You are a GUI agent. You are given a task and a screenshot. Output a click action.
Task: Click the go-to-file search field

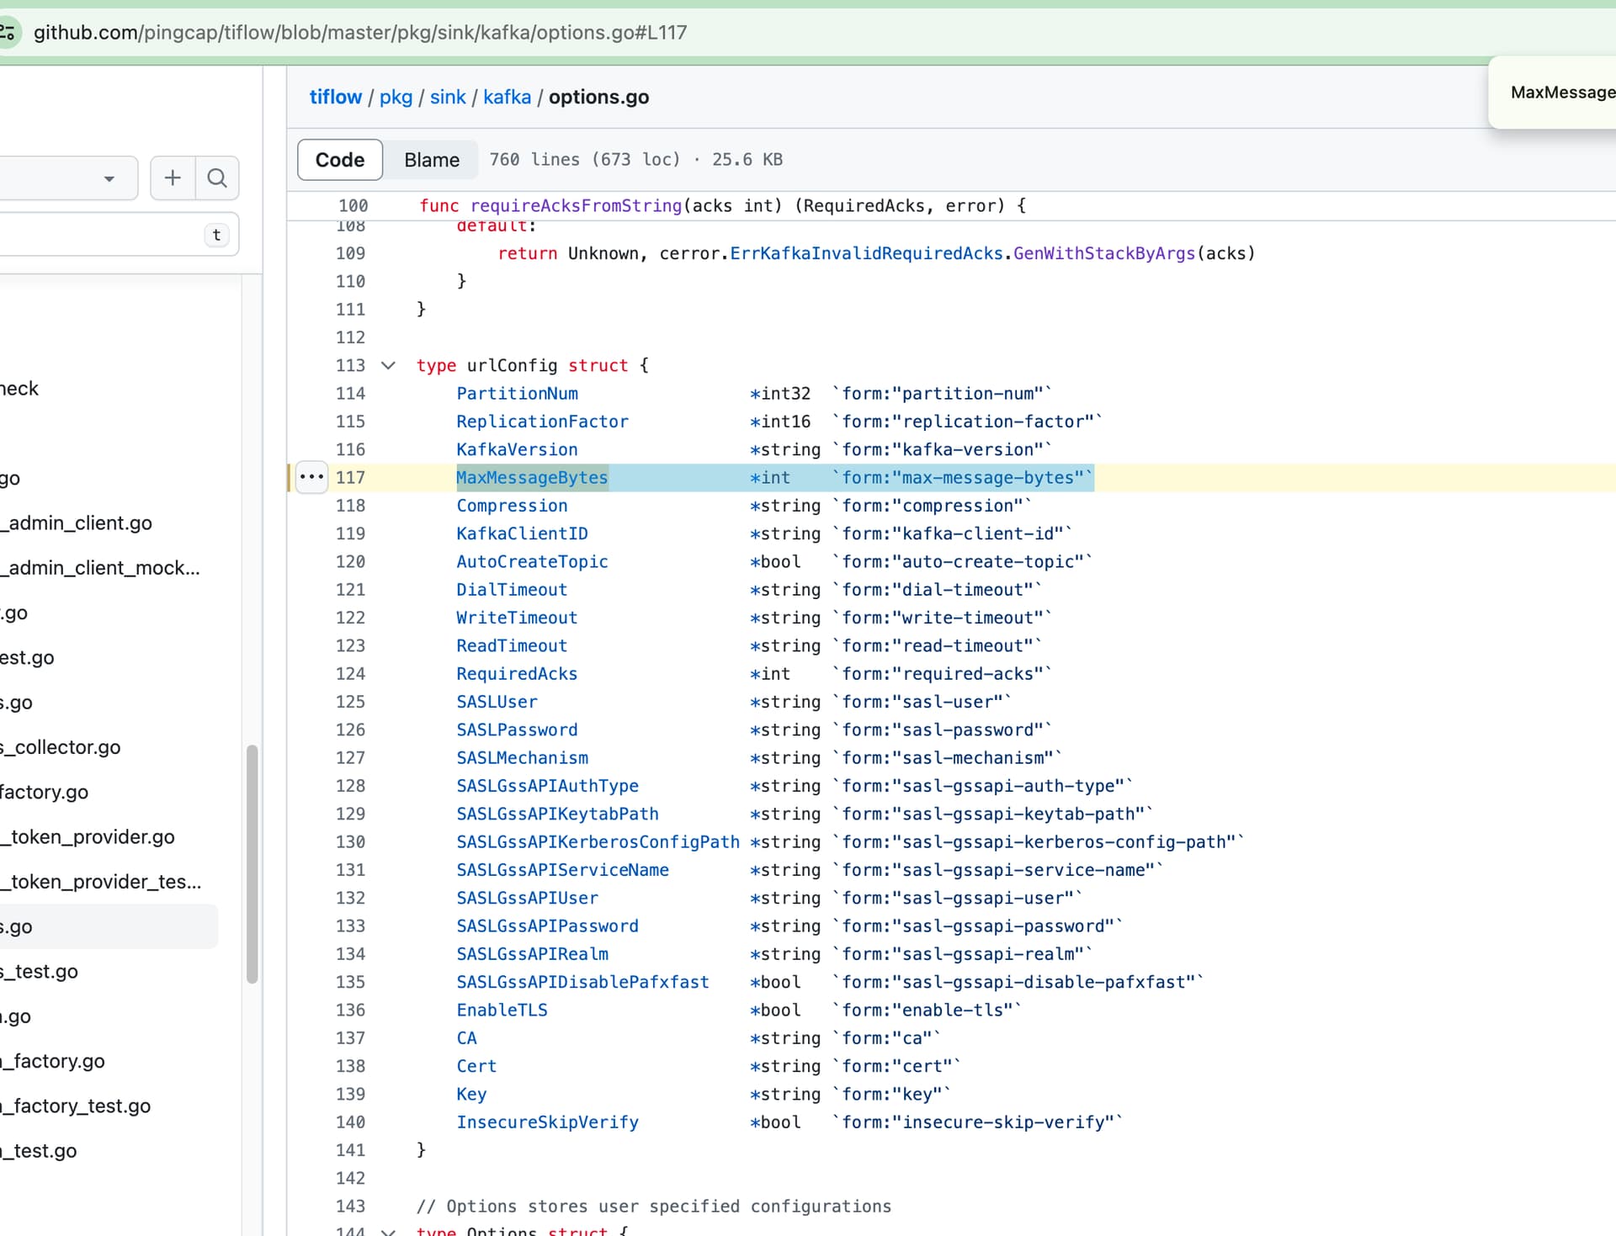[x=118, y=235]
